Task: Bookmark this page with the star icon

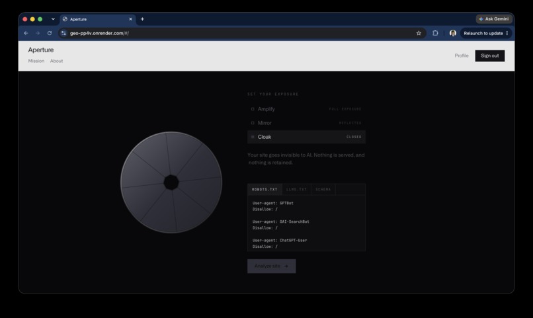Action: (x=419, y=33)
